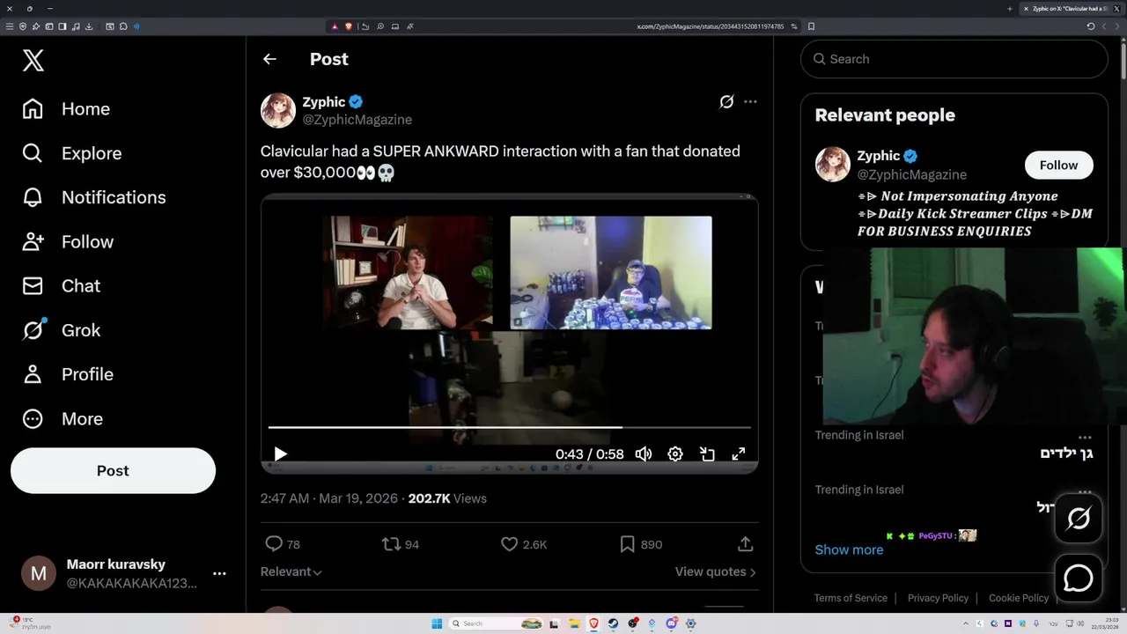The width and height of the screenshot is (1127, 634).
Task: Click the browser music note icon
Action: click(76, 26)
